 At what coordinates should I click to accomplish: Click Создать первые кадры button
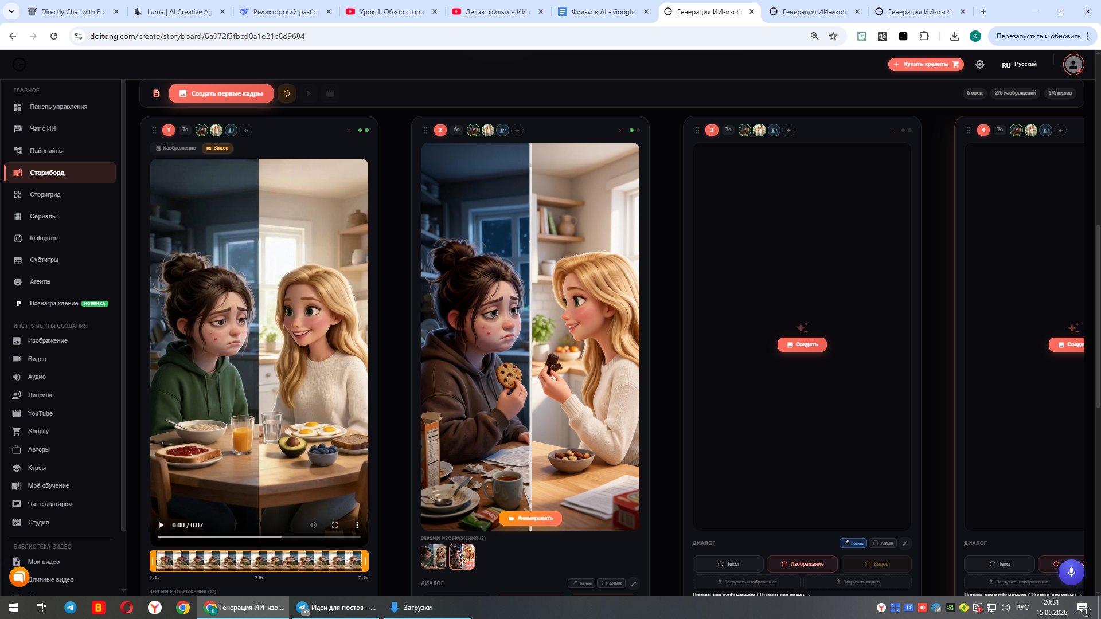click(221, 93)
